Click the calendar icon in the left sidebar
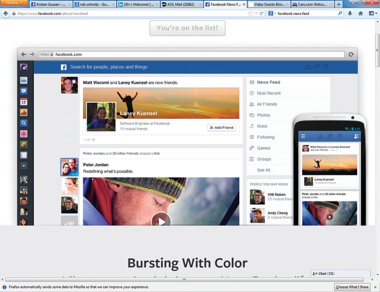The image size is (380, 292). coord(23,102)
